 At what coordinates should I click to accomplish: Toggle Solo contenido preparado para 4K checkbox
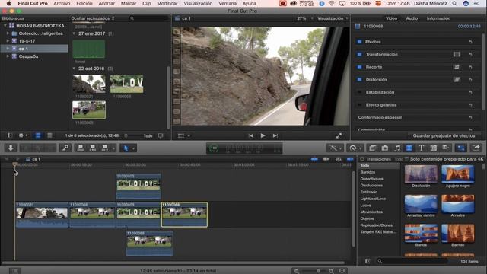point(406,159)
